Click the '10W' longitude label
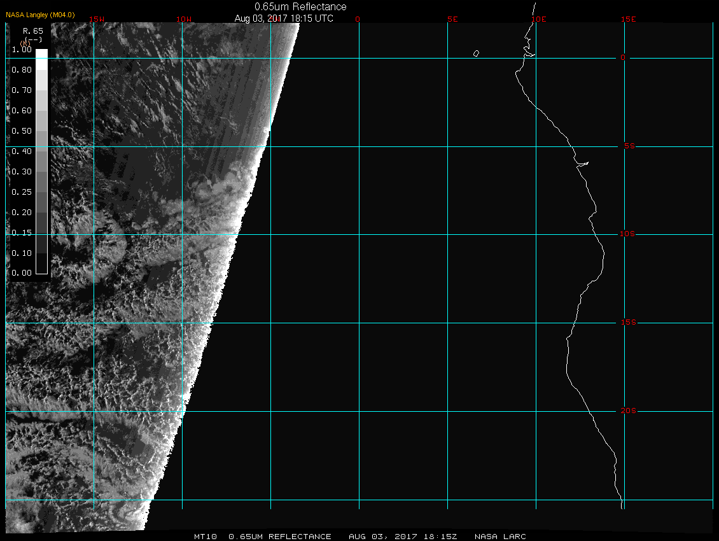Viewport: 719px width, 541px height. click(x=184, y=19)
